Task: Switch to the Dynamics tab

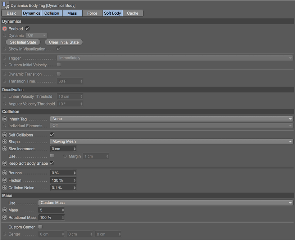Action: click(32, 13)
